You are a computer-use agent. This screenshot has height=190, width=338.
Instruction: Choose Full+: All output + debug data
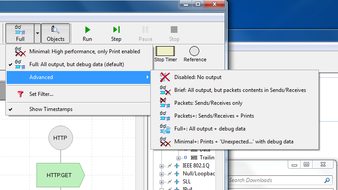tap(209, 129)
